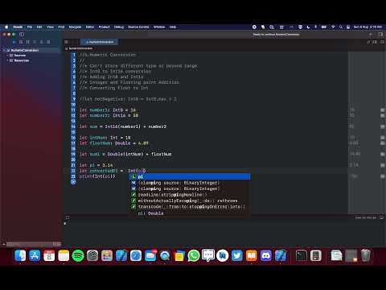Collapse the NumericConversion playground tree item
Viewport: 386px width, 290px height.
tap(5, 50)
